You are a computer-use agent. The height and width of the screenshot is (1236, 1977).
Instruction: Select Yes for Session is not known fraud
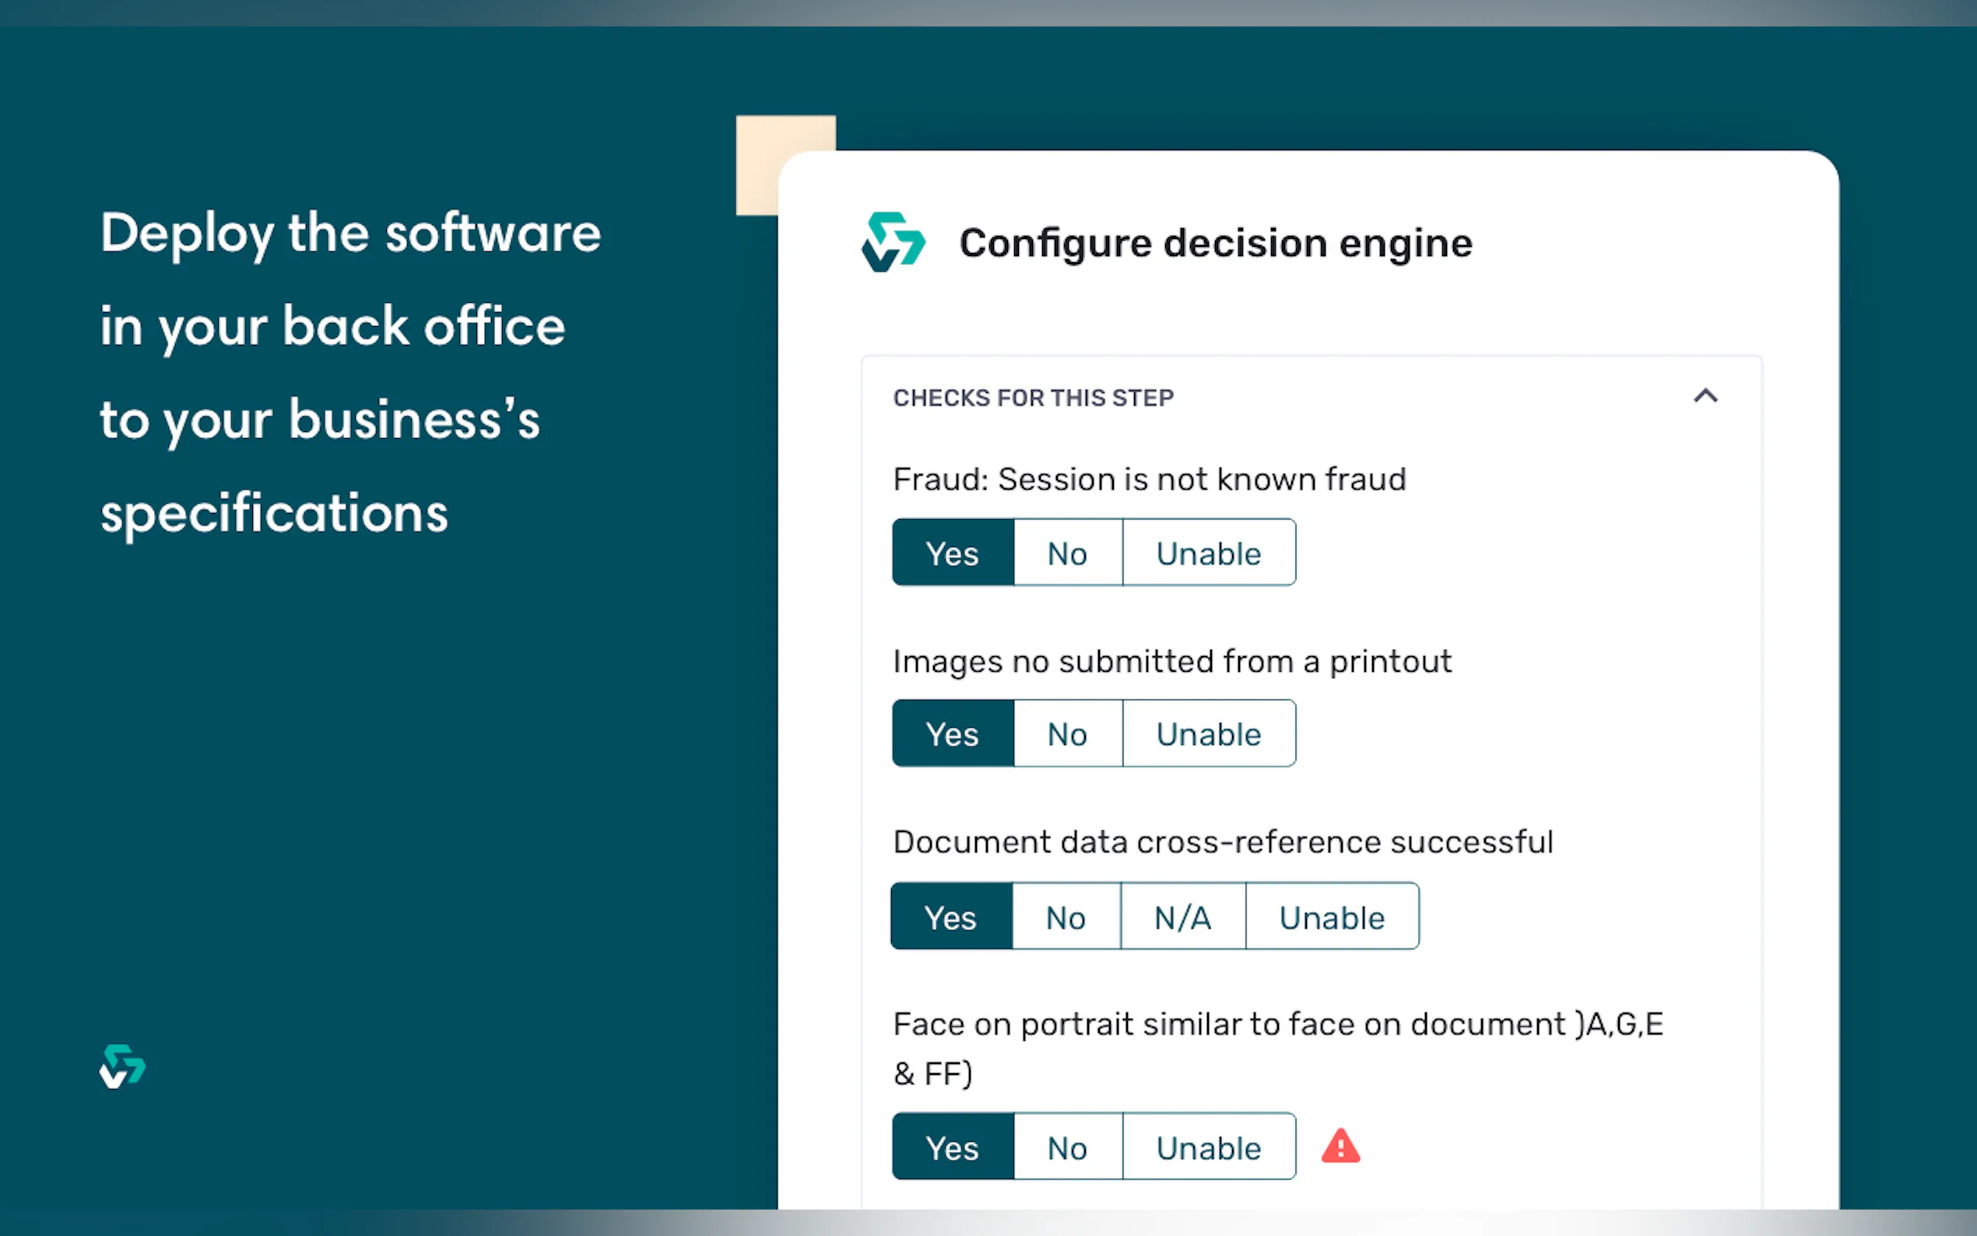(952, 553)
